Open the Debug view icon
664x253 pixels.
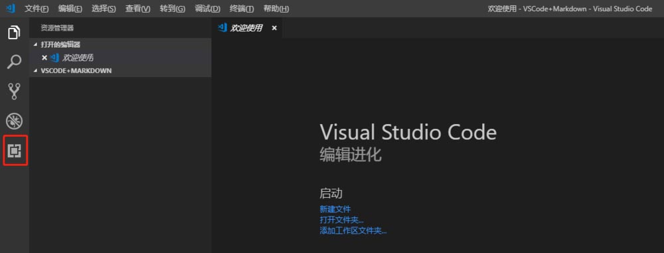click(15, 122)
